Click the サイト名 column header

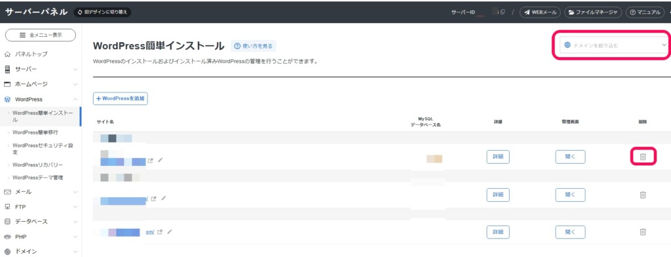pyautogui.click(x=105, y=122)
